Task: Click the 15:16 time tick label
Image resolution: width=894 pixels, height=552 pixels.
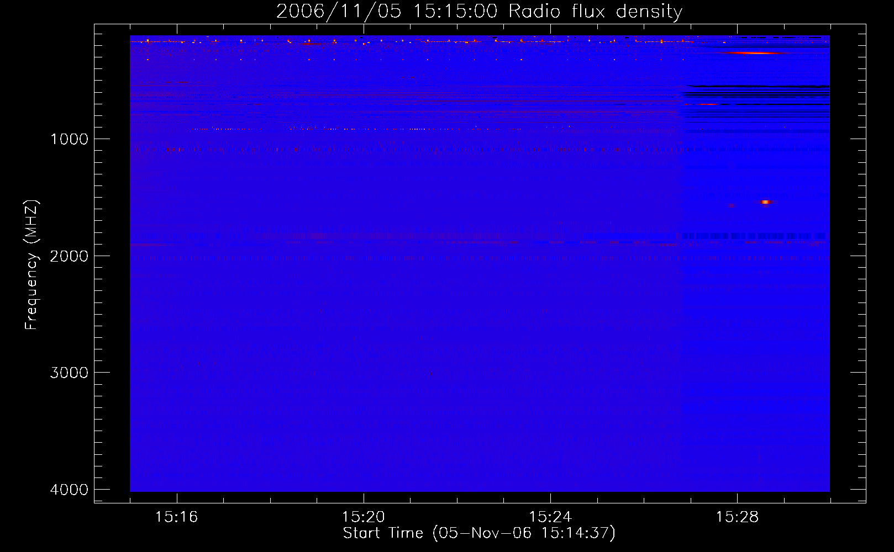Action: tap(176, 517)
